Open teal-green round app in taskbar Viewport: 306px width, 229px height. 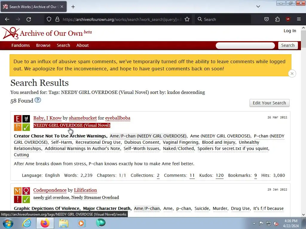(x=101, y=223)
